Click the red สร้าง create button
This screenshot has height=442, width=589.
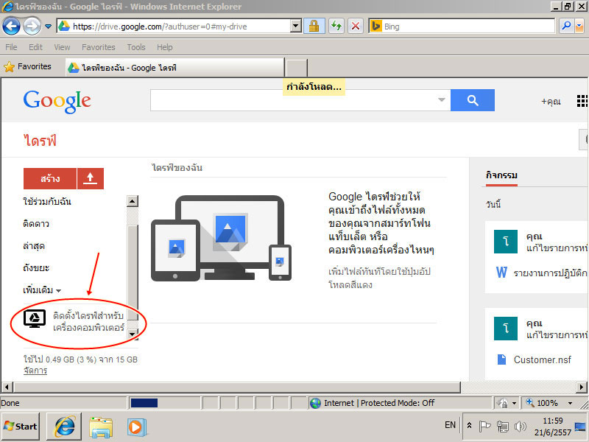(x=50, y=178)
